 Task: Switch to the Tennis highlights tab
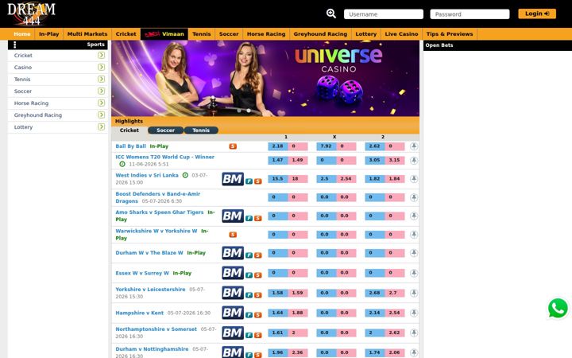(201, 130)
